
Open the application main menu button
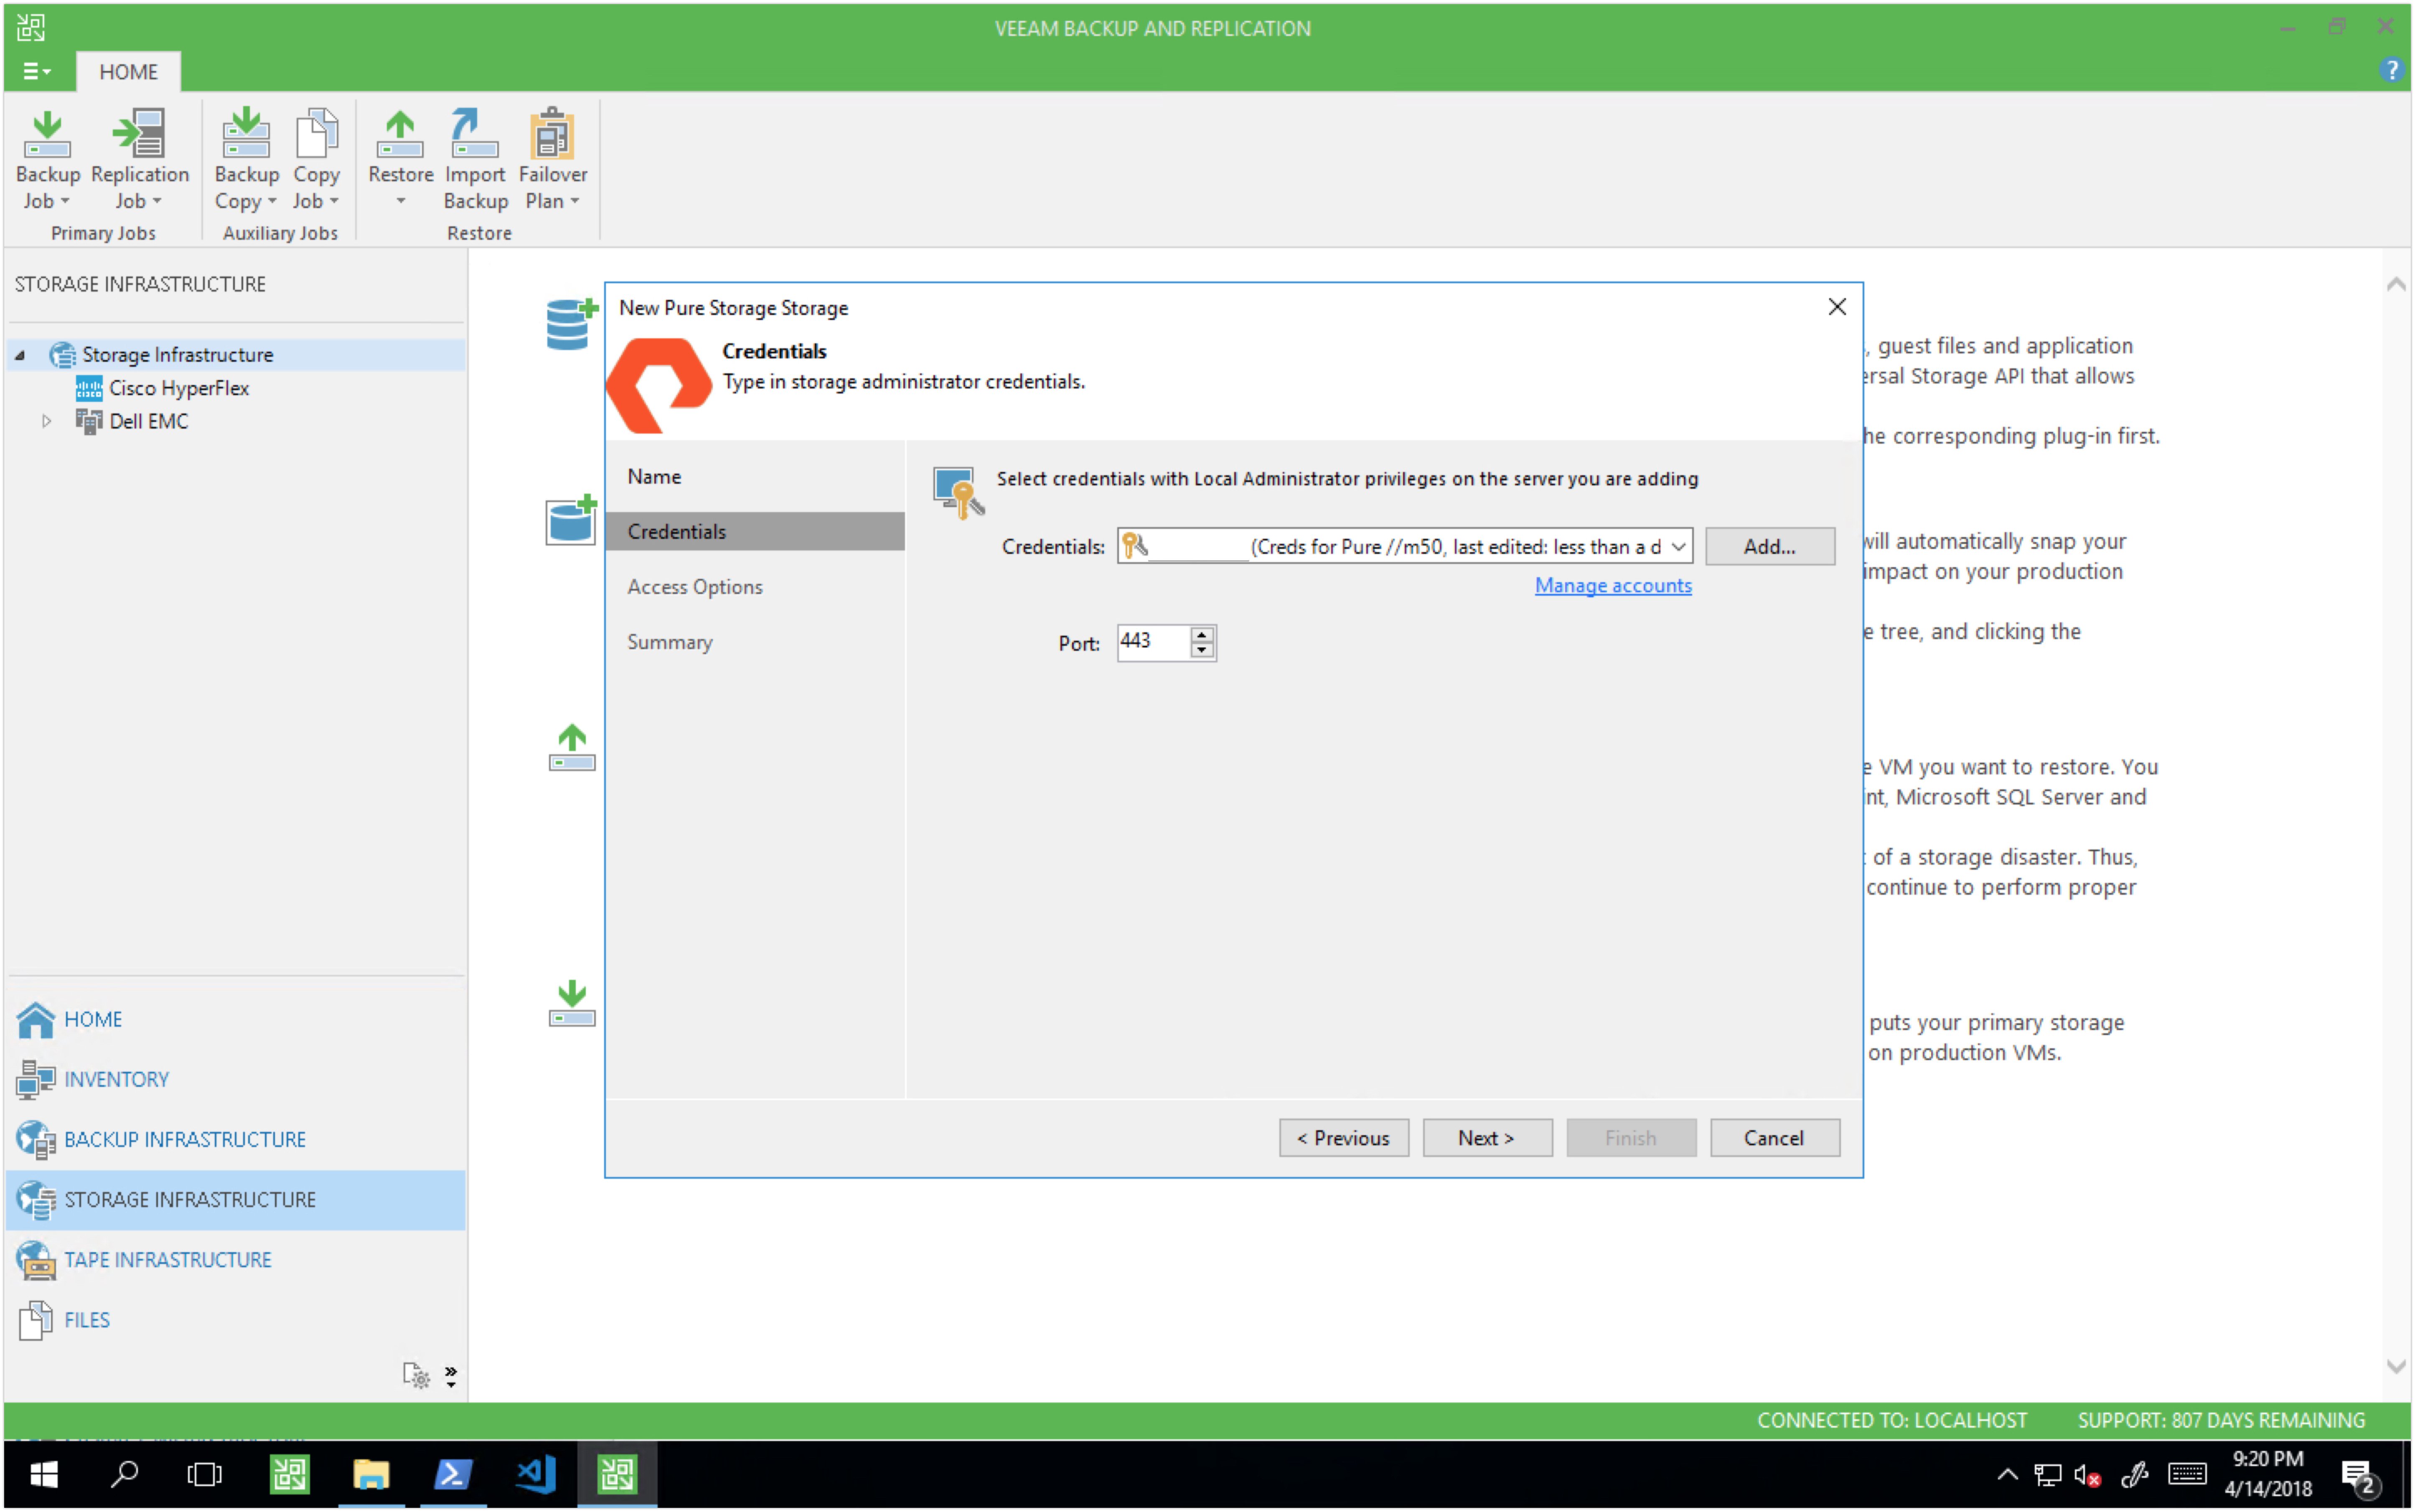[x=37, y=71]
